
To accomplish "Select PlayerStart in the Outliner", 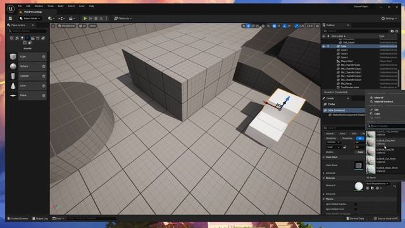I will [x=347, y=61].
